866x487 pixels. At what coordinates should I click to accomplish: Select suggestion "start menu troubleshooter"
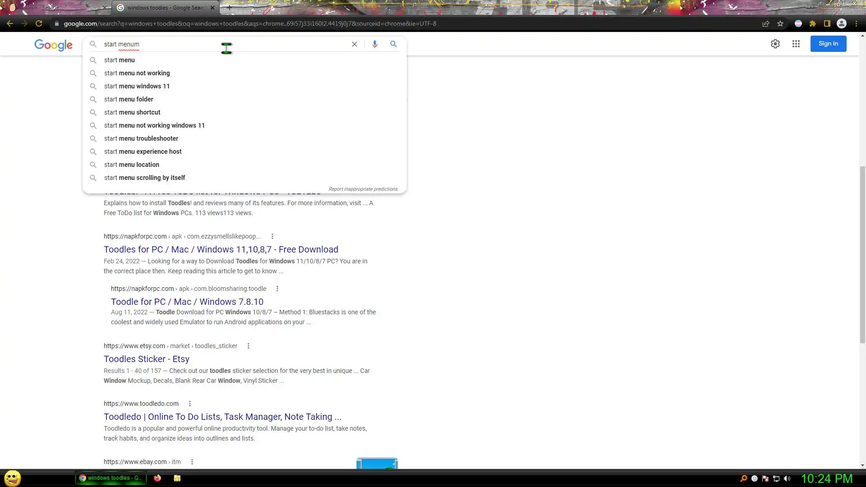point(141,138)
